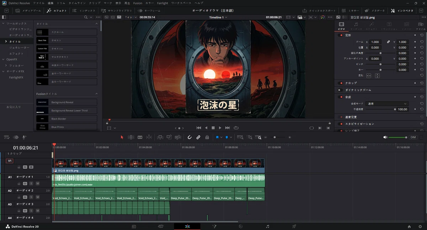
Task: Enable the ダイナミックズーム switch
Action: pyautogui.click(x=341, y=90)
